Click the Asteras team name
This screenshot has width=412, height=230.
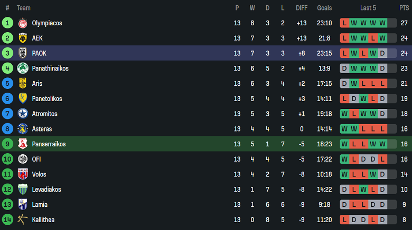point(42,129)
